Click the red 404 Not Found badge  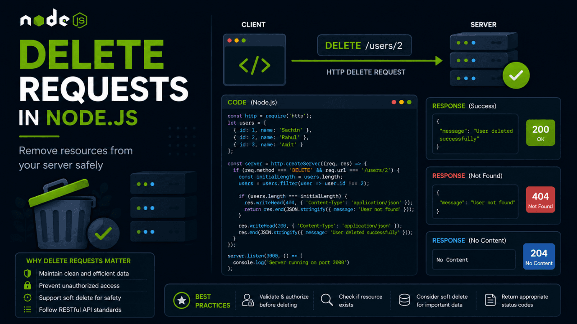point(540,200)
